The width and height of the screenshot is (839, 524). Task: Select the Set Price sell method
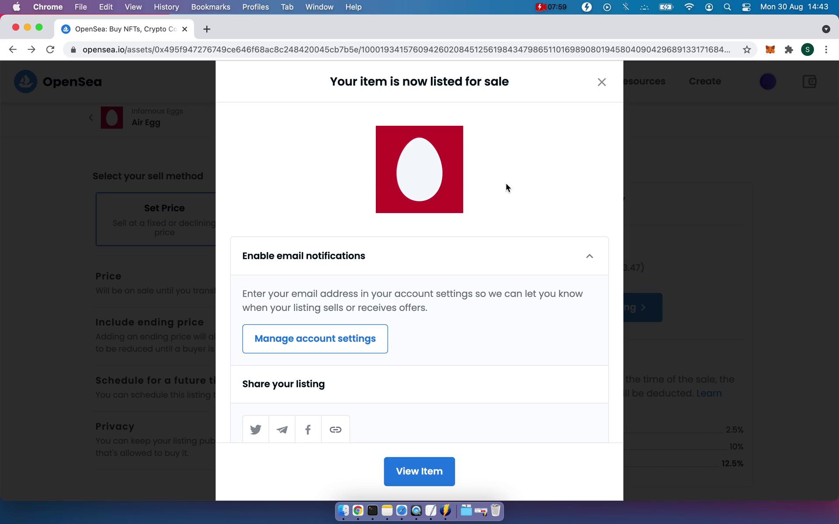click(164, 219)
